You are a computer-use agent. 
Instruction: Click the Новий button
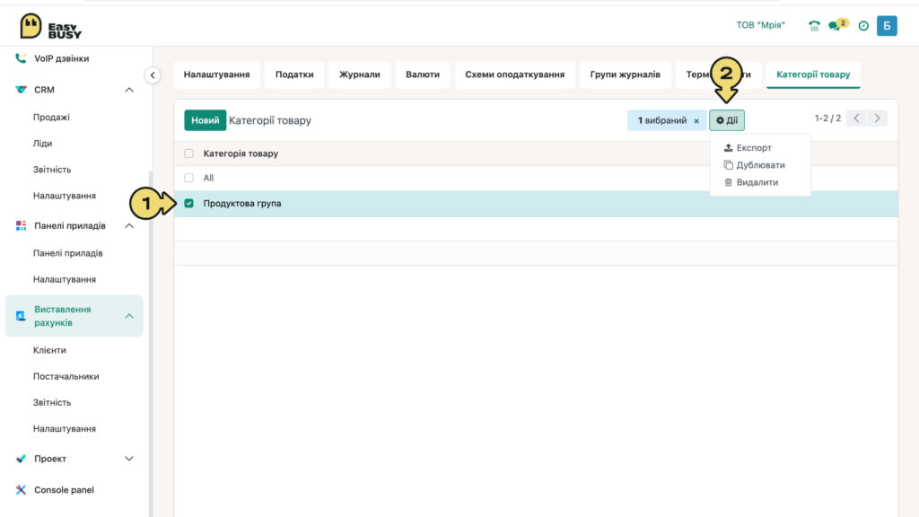point(206,120)
